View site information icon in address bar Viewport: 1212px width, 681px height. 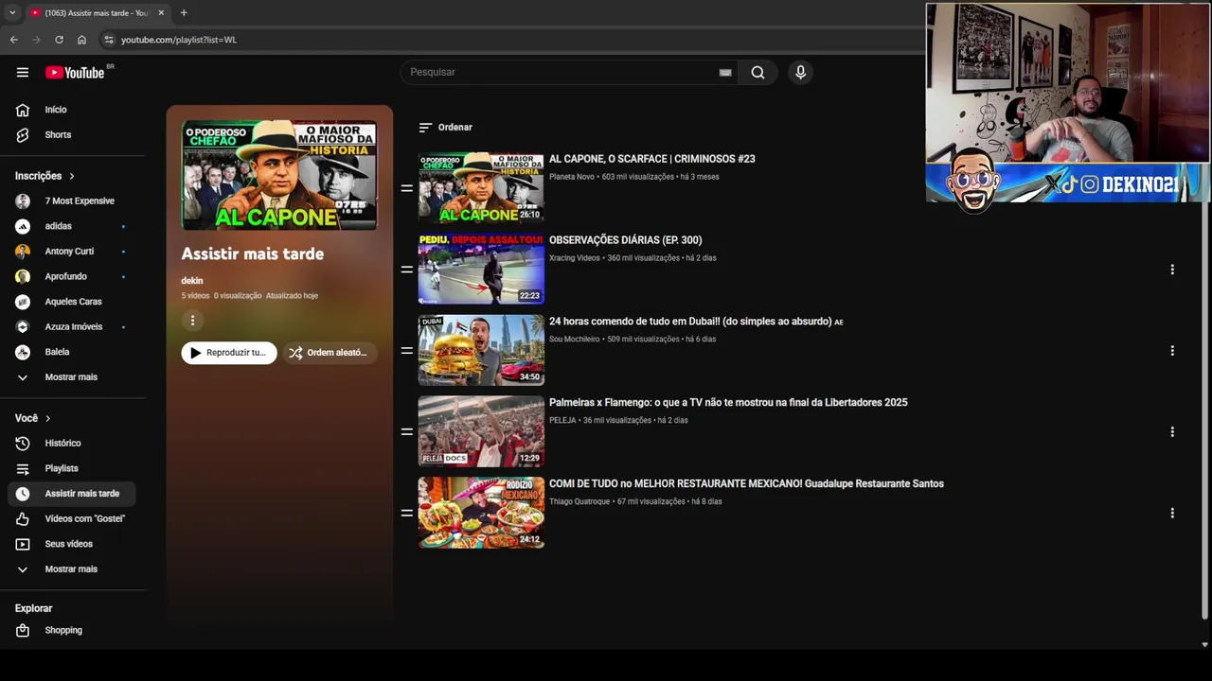[x=108, y=40]
